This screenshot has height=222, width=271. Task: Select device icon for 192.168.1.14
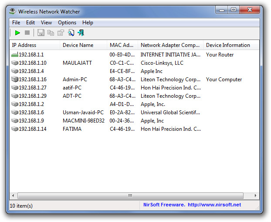15,129
